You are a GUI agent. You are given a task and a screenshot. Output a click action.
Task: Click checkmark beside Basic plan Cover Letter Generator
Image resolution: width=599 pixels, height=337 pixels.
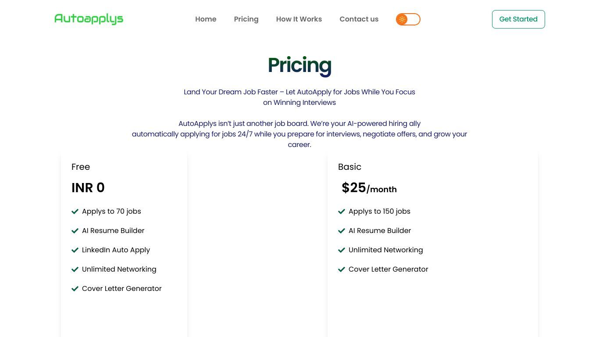tap(342, 269)
